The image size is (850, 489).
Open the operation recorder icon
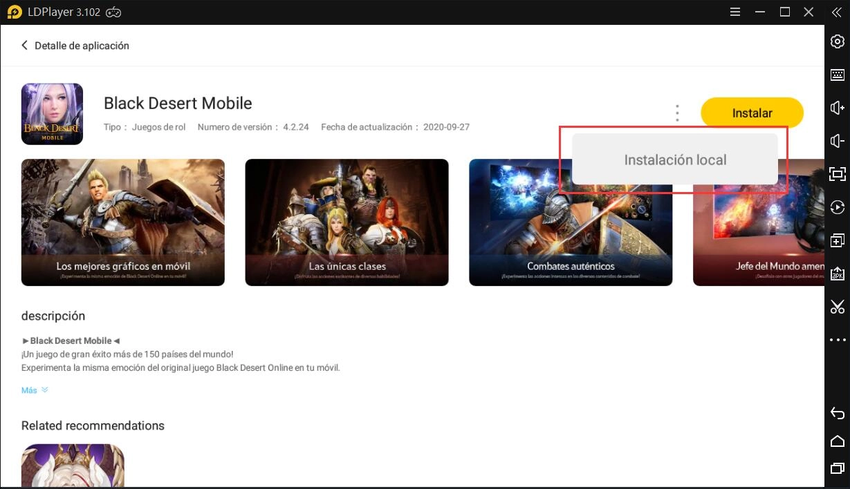tap(837, 207)
